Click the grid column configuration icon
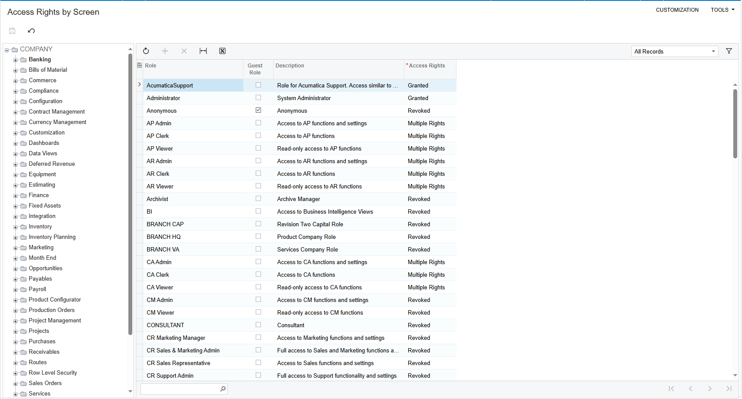 tap(140, 65)
